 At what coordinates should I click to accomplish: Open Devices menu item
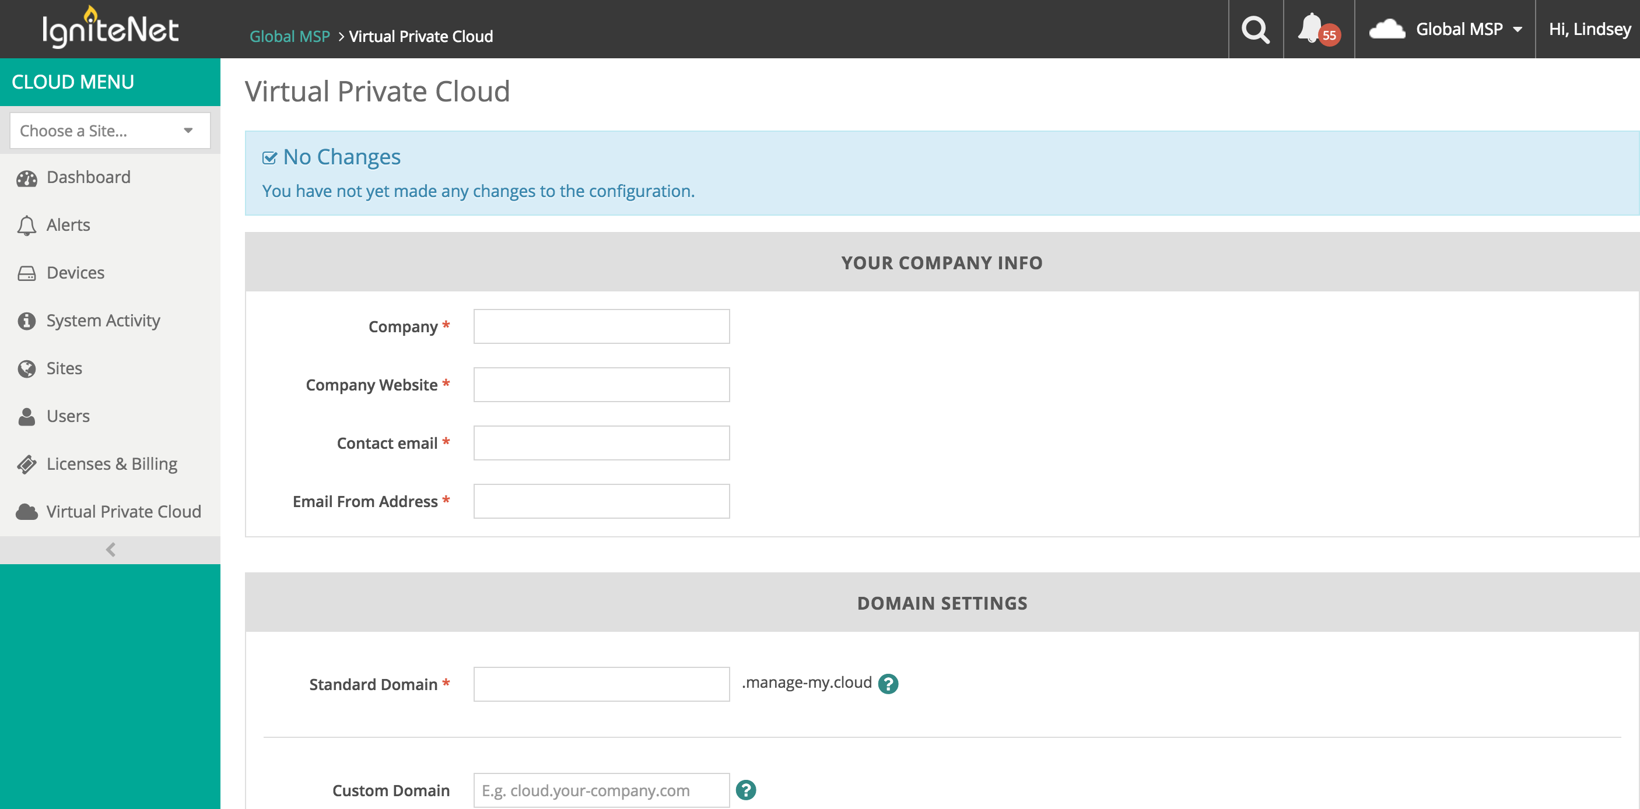tap(75, 272)
